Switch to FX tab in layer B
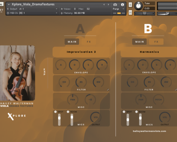Screen dimensions: 177x142 [156, 42]
